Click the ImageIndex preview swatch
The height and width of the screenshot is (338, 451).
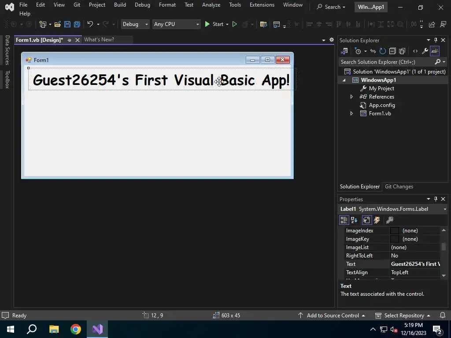[x=394, y=231]
